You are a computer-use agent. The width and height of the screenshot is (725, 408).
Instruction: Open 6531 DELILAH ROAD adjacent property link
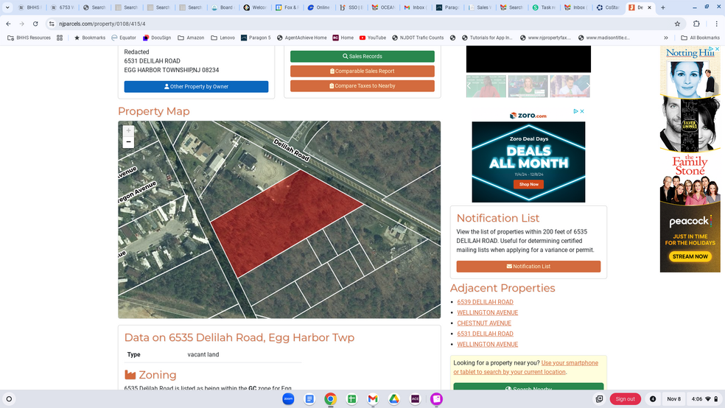click(485, 334)
